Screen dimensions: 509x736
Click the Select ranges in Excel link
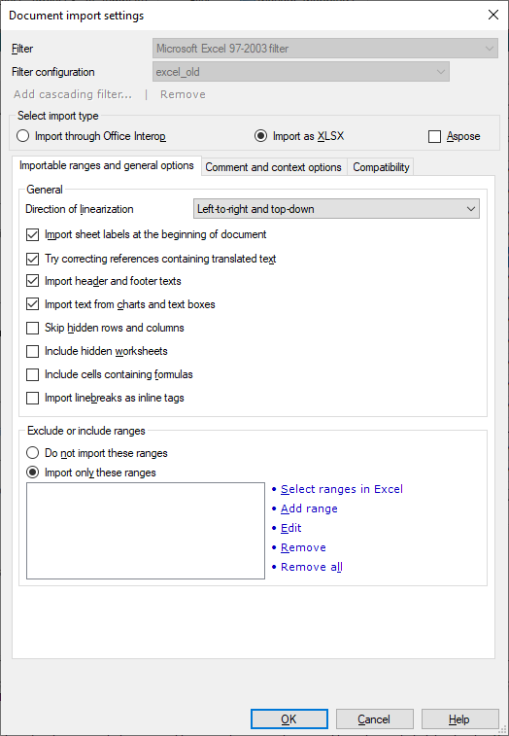coord(342,489)
